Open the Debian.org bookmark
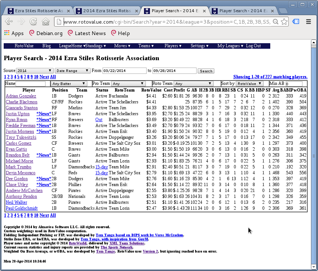The height and width of the screenshot is (271, 318). (46, 33)
